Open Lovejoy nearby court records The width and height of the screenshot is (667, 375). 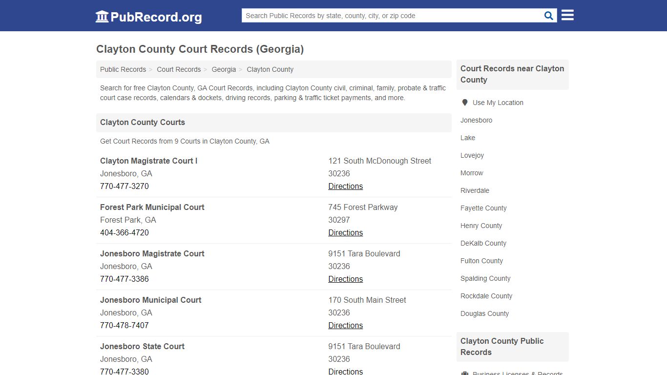point(472,155)
